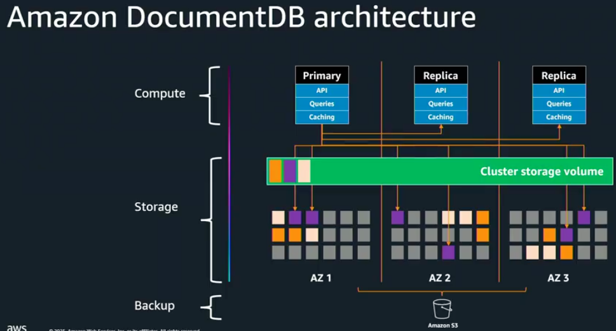Click the peach block in AZ 1 middle row
The width and height of the screenshot is (616, 331).
coord(312,235)
